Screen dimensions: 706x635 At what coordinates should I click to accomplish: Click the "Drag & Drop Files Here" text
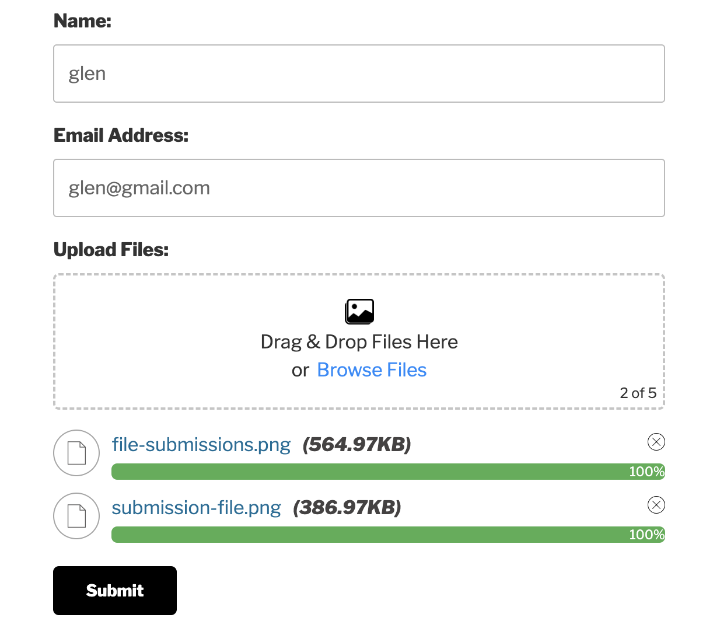coord(359,342)
